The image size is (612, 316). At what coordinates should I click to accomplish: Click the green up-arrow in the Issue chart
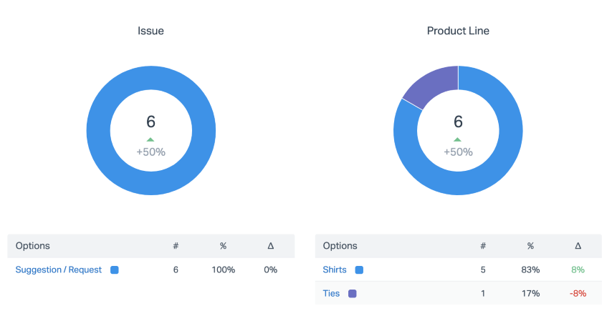pyautogui.click(x=150, y=139)
